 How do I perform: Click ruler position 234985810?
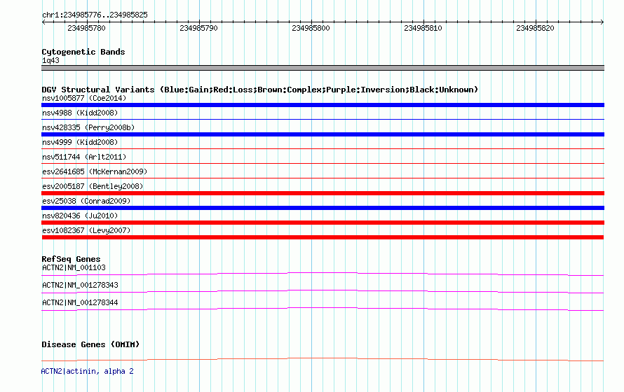coord(423,28)
